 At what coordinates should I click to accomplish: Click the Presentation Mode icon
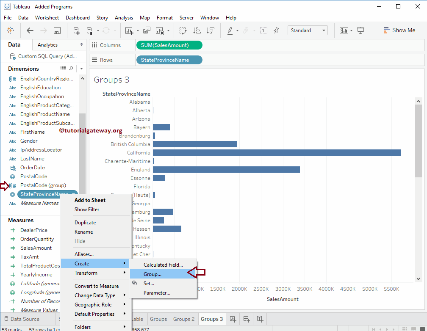click(x=361, y=30)
